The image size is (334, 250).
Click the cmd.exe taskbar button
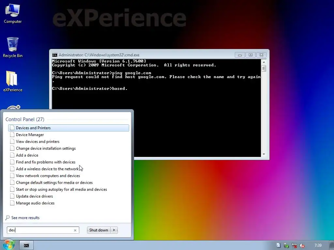pos(26,245)
